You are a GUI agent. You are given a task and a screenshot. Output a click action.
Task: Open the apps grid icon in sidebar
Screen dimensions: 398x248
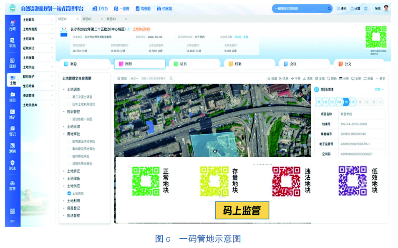click(13, 211)
